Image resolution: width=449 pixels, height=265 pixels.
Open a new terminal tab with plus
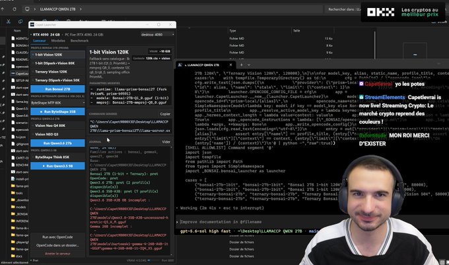point(242,65)
